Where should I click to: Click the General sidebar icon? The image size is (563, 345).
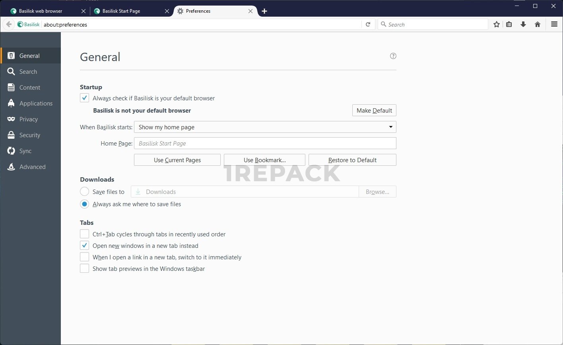point(11,56)
